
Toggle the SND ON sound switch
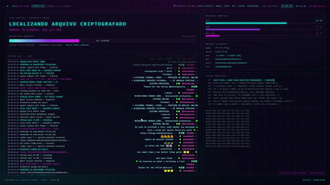(x=287, y=6)
